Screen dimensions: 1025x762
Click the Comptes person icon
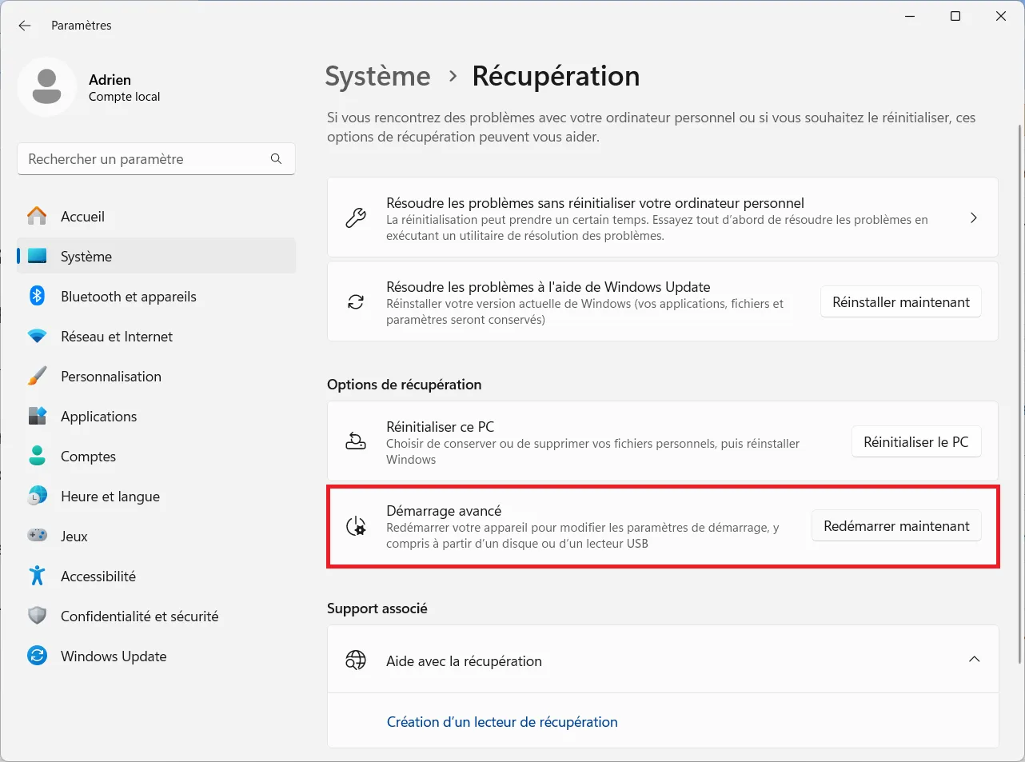pos(37,456)
